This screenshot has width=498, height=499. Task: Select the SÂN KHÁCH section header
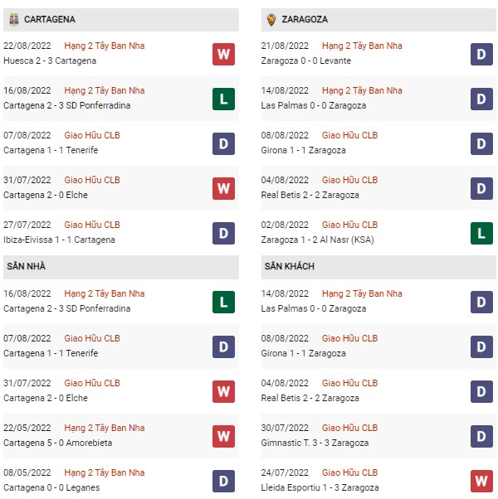click(x=378, y=267)
